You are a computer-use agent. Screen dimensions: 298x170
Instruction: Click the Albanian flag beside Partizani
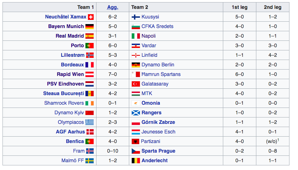tap(136, 141)
